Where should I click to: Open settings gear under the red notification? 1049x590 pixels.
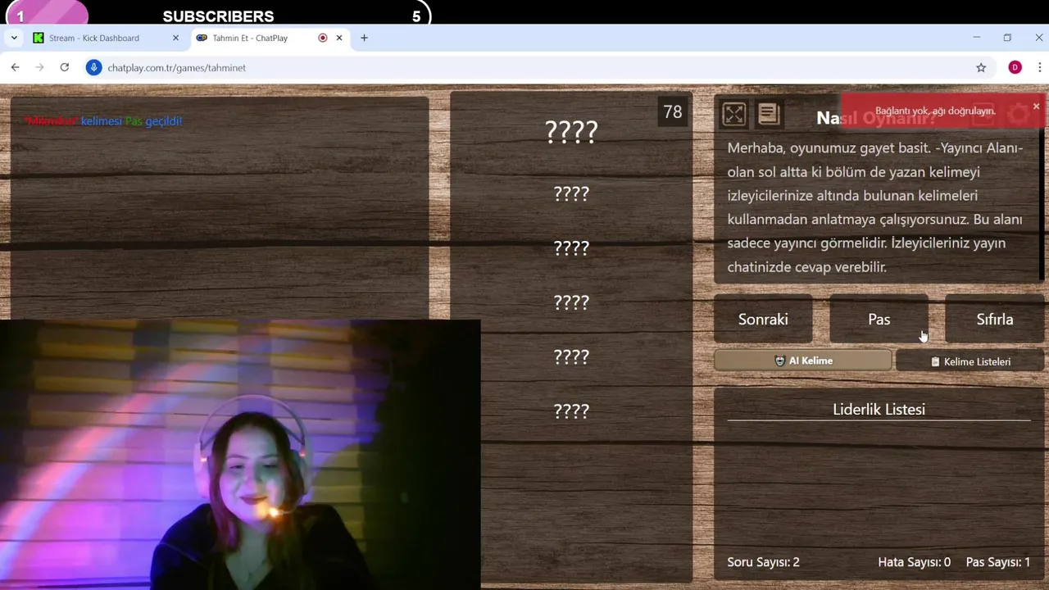coord(1018,115)
